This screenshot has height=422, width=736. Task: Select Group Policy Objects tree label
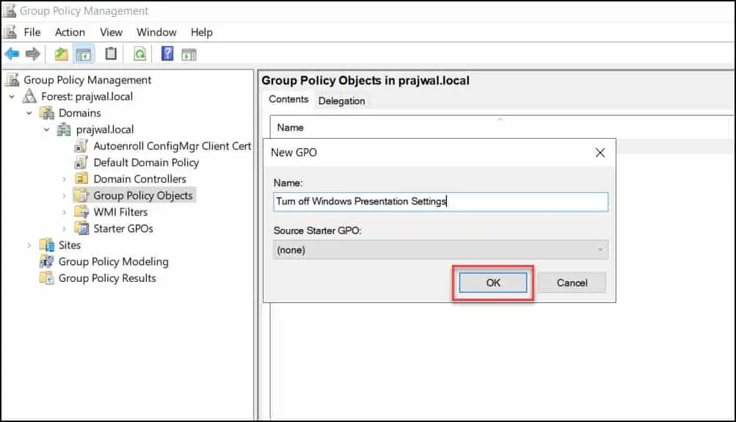(x=142, y=195)
